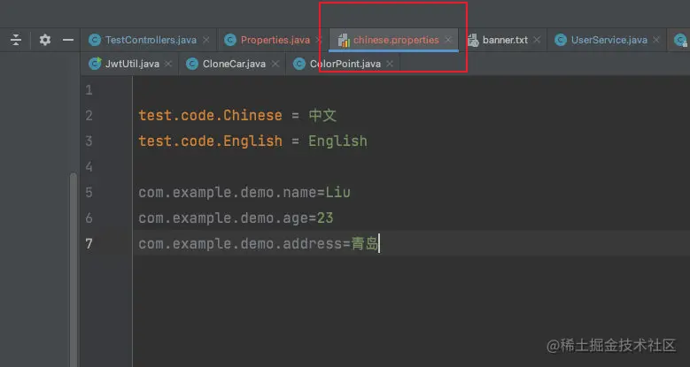Click the chinese.properties file icon
690x367 pixels.
coord(344,41)
